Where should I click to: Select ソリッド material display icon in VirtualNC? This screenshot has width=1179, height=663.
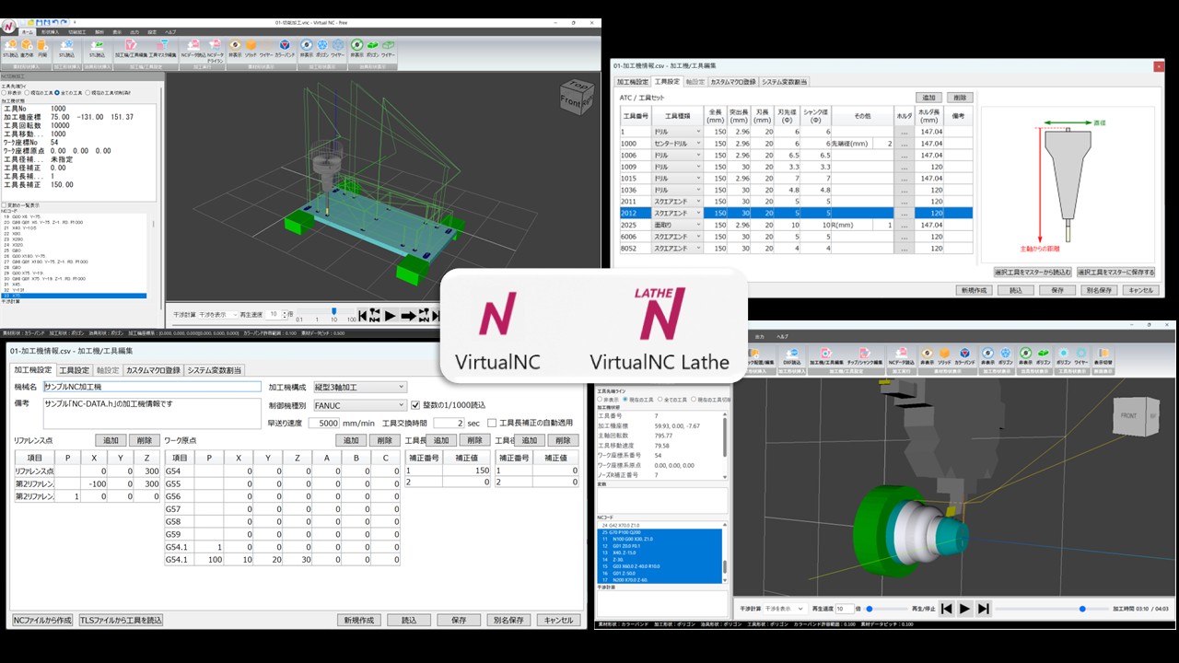tap(251, 47)
